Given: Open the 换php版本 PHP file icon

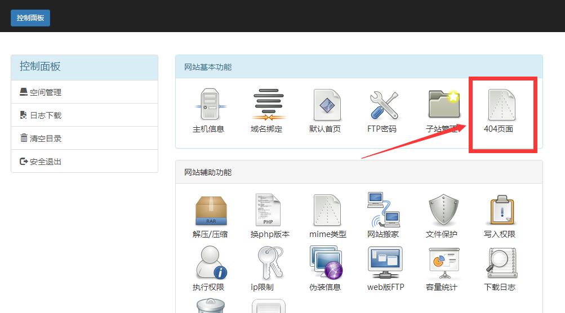Looking at the screenshot, I should [268, 209].
